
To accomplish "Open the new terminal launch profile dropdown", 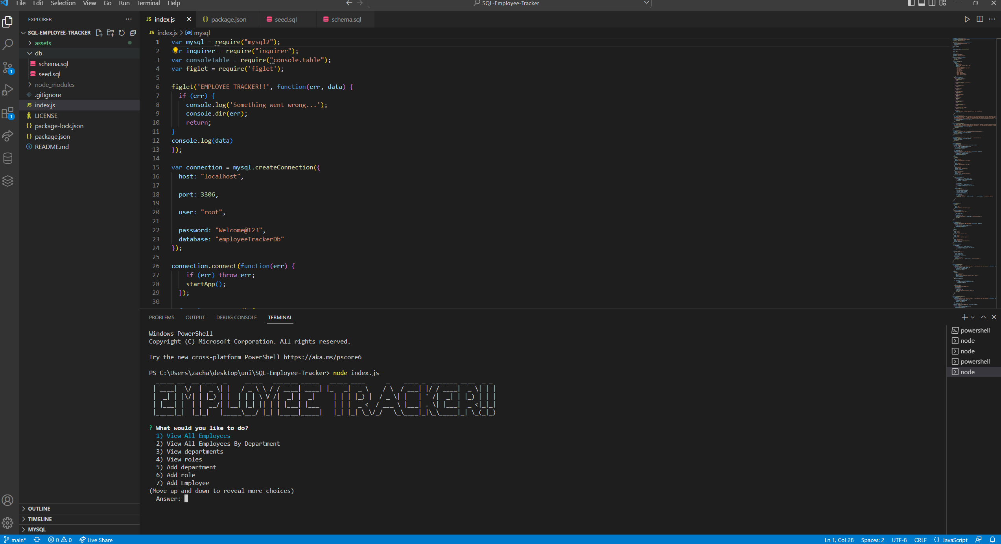I will click(973, 317).
